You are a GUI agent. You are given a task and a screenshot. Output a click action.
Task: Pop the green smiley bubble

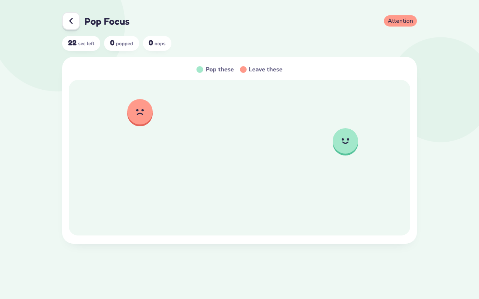tap(345, 142)
